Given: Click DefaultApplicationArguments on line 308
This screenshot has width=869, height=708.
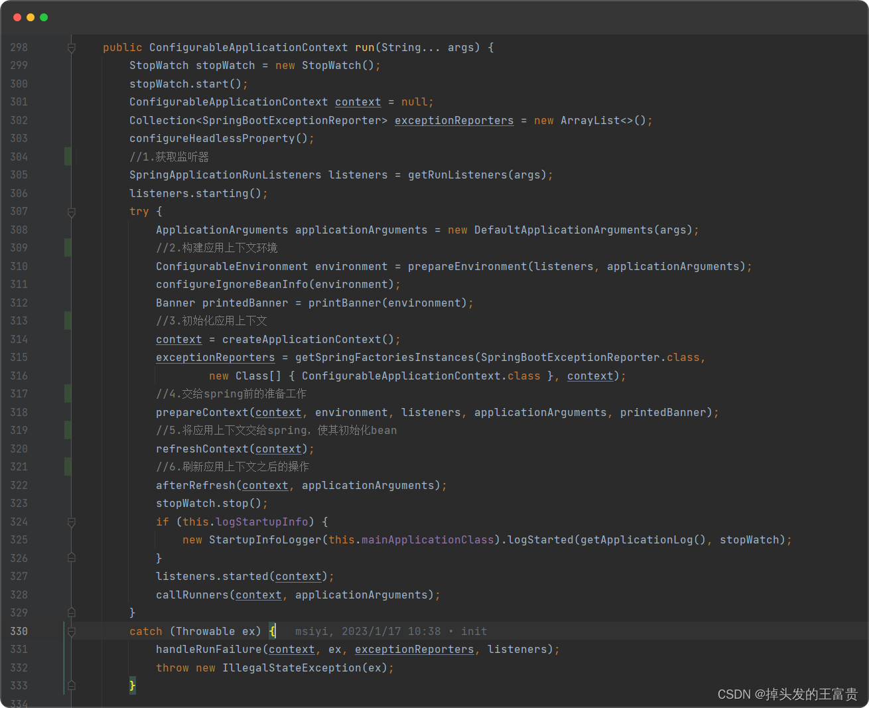Looking at the screenshot, I should pos(564,230).
